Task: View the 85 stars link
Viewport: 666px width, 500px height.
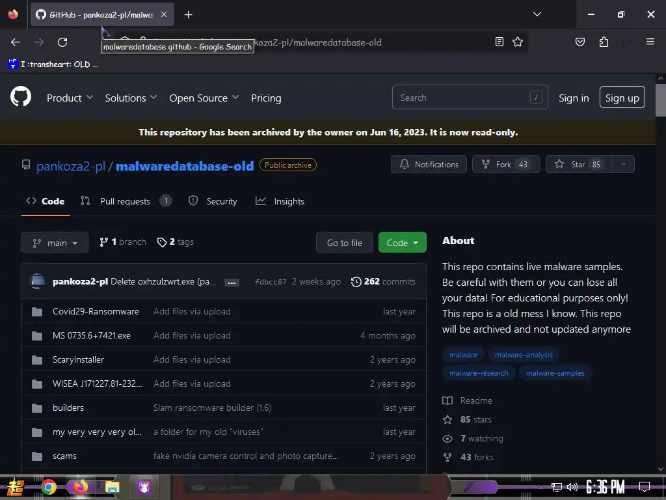Action: tap(467, 420)
